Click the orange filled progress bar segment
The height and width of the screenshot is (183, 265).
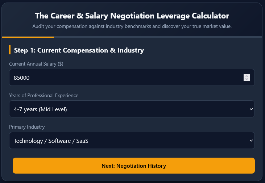tap(28, 37)
